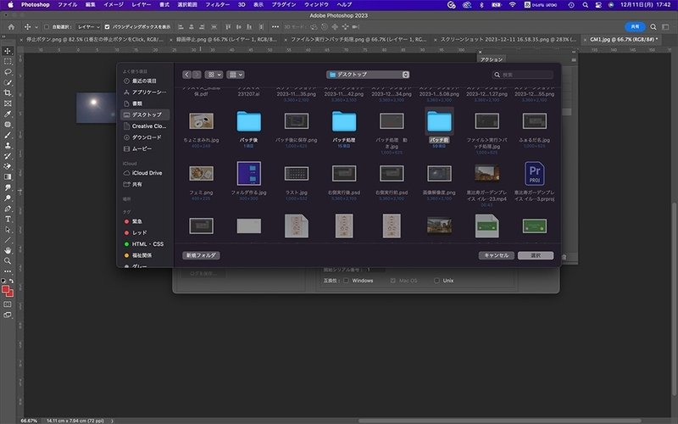Select ダウンロード in the dialog sidebar

[x=145, y=137]
